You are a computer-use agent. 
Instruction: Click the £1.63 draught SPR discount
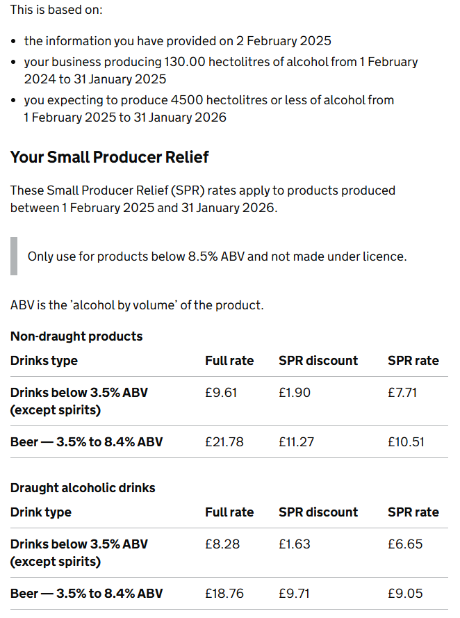(295, 544)
